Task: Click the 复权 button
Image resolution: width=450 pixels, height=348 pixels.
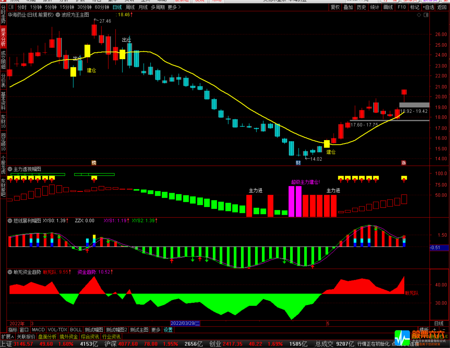Action: click(x=335, y=7)
